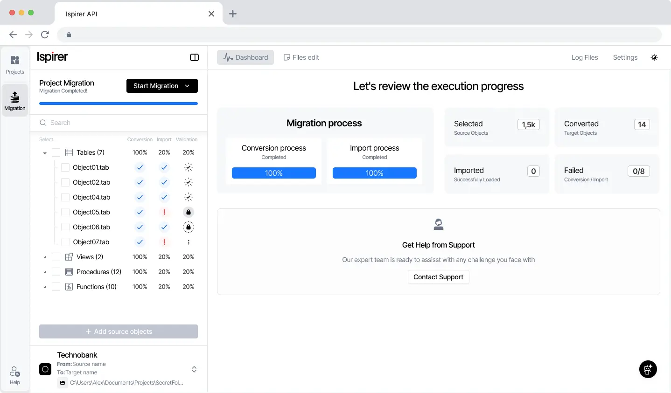Check the Tables (7) checkbox
Viewport: 671px width, 393px height.
[x=56, y=152]
